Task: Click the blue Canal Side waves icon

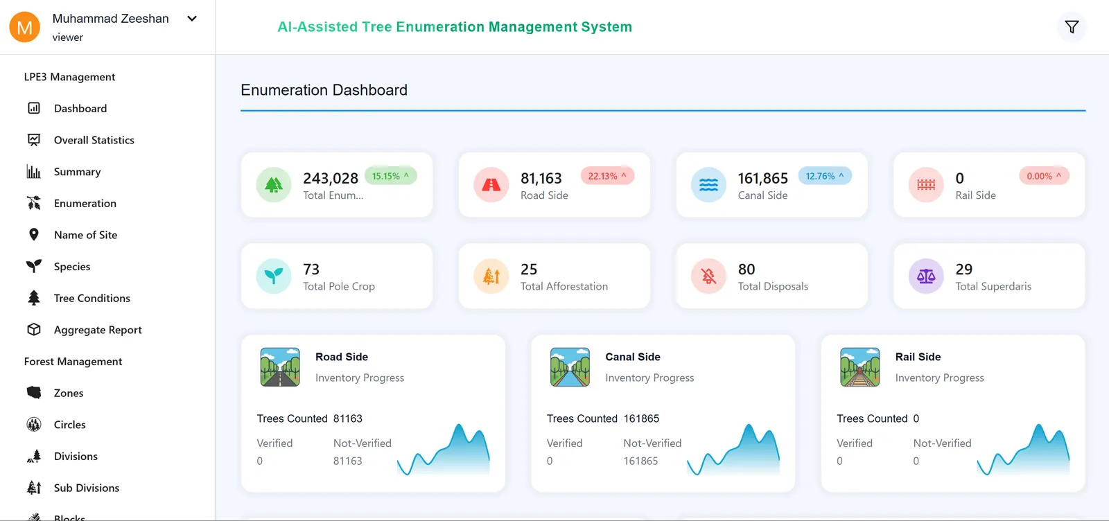Action: tap(708, 185)
